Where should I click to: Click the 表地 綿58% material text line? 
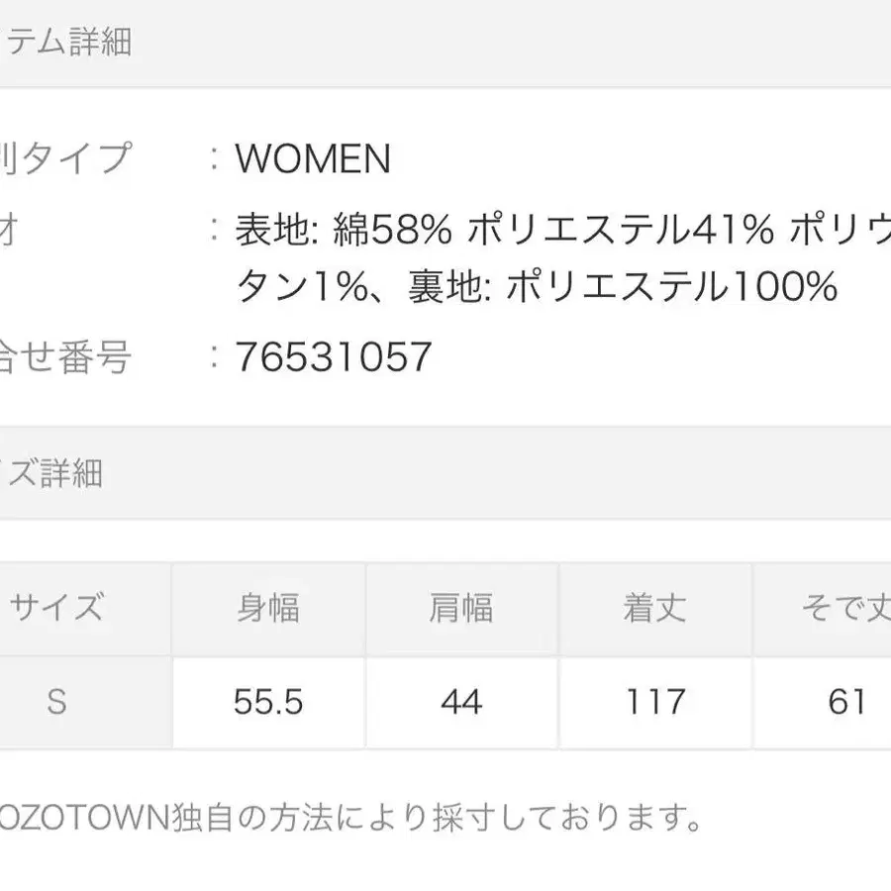tap(562, 231)
